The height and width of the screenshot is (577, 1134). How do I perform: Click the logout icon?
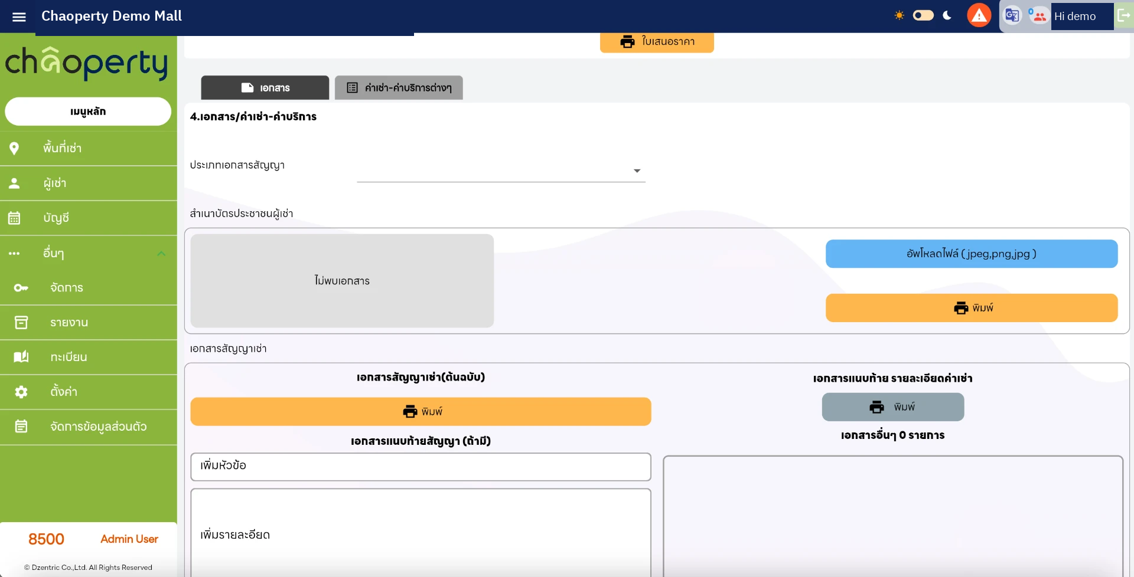pyautogui.click(x=1124, y=15)
